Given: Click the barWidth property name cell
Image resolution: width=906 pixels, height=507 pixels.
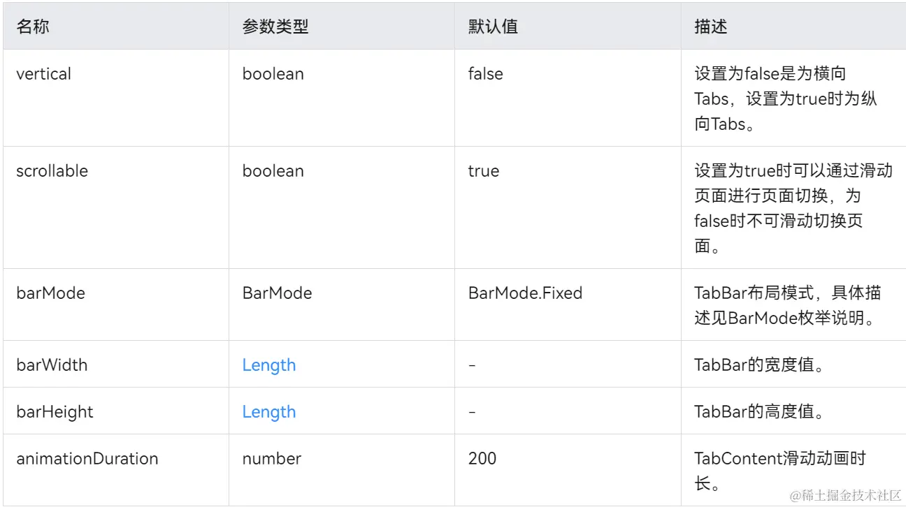Looking at the screenshot, I should coord(52,365).
